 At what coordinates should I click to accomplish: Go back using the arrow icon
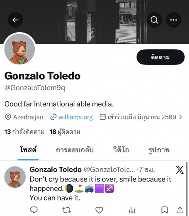(x=15, y=20)
